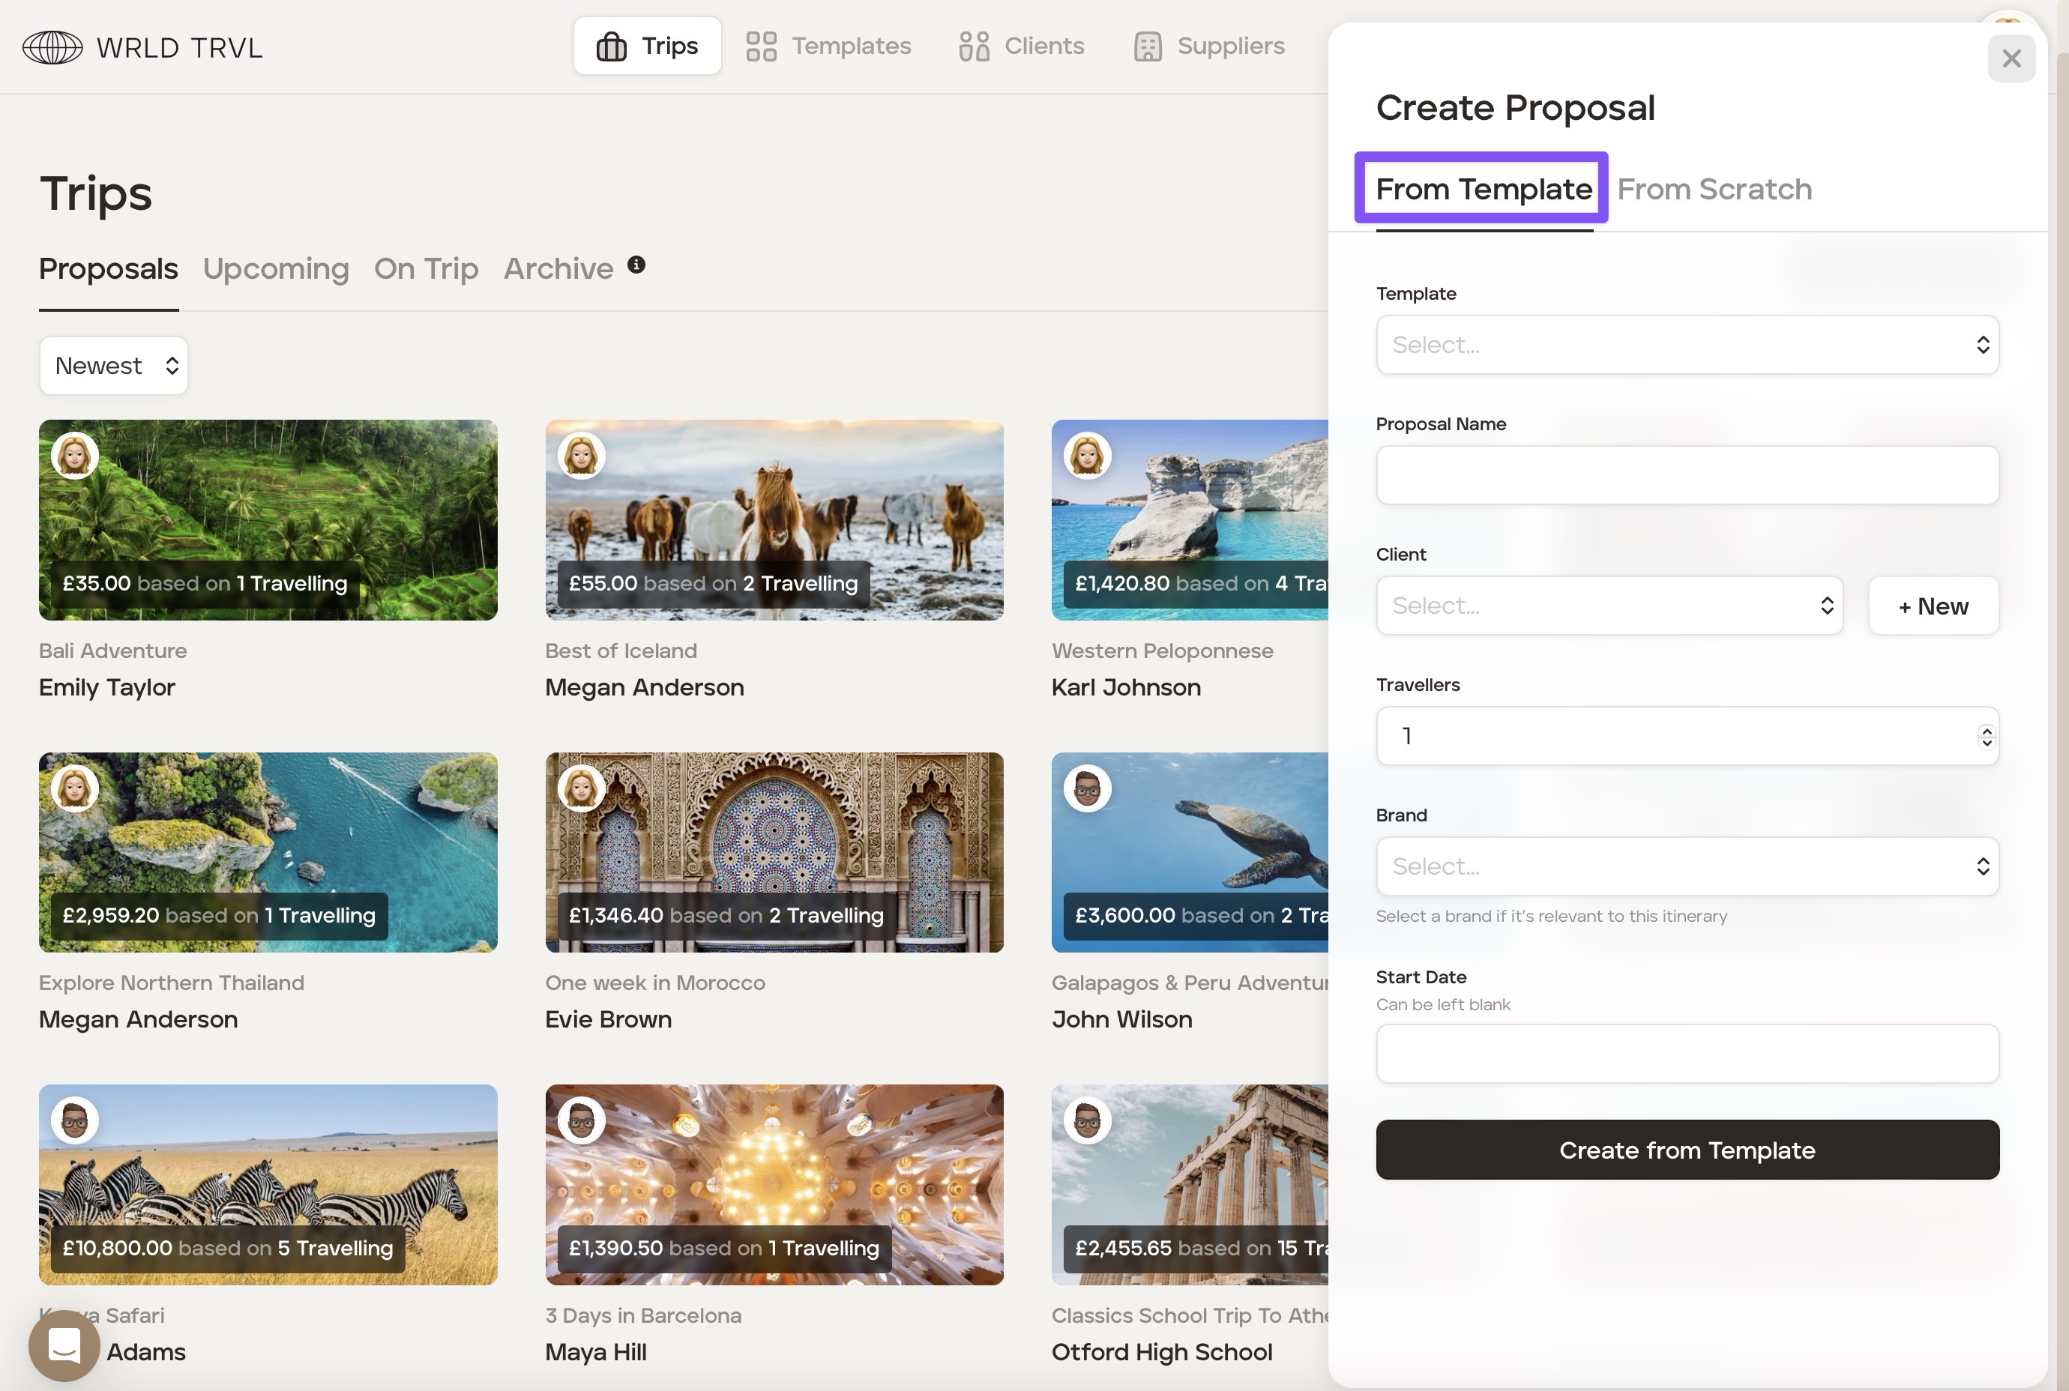Click the + New client button

click(x=1933, y=606)
